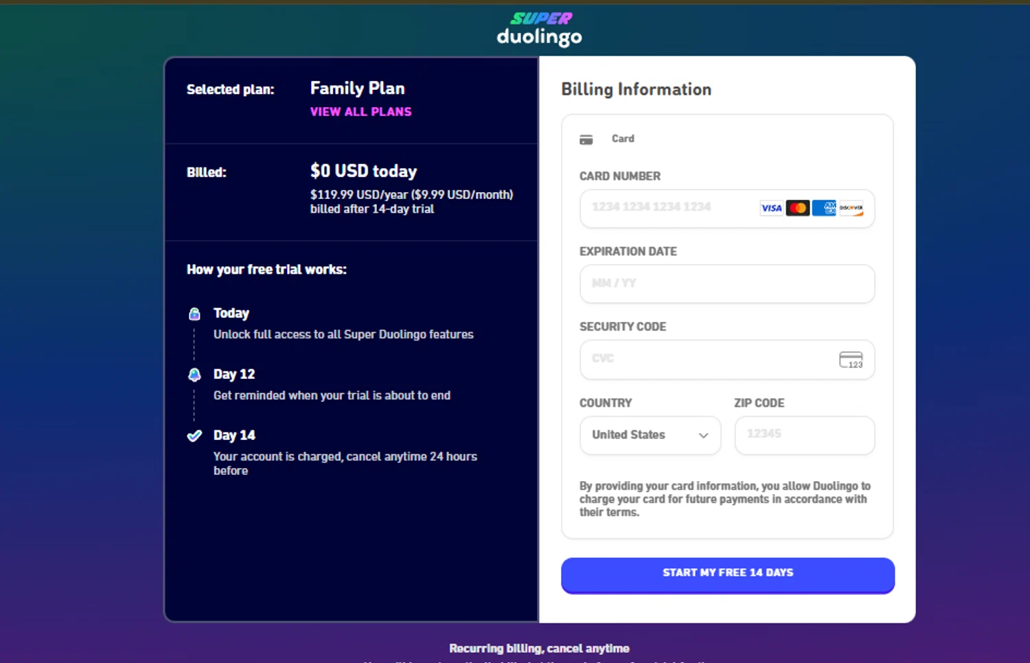
Task: Select the Card payment method label
Action: [623, 139]
